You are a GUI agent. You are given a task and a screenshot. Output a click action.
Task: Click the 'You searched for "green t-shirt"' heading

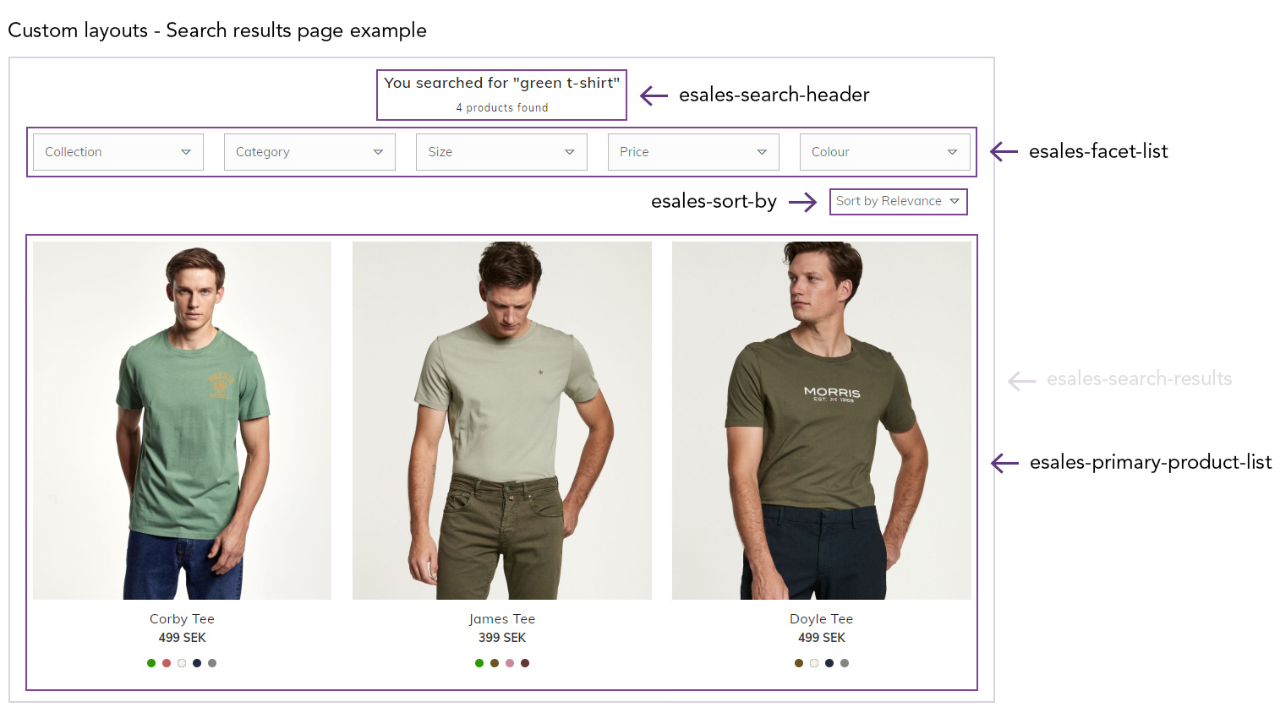(x=502, y=83)
